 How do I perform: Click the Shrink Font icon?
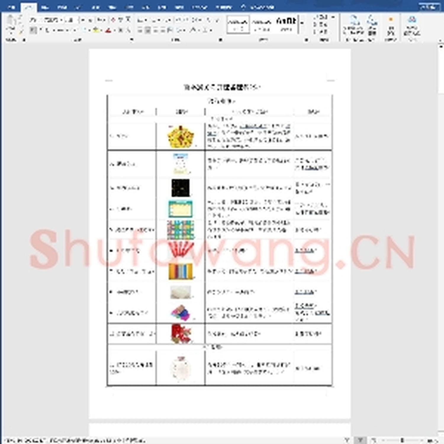pos(89,20)
